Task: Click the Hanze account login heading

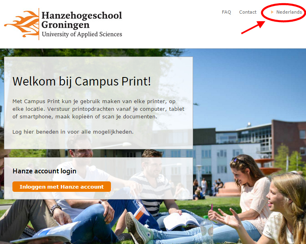Action: coord(44,171)
